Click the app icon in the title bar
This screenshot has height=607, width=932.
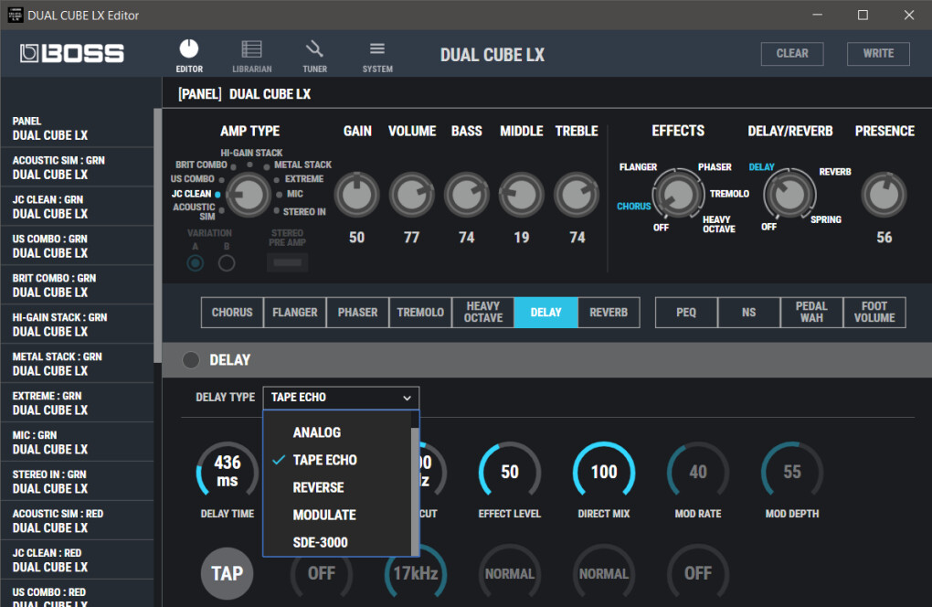point(15,15)
